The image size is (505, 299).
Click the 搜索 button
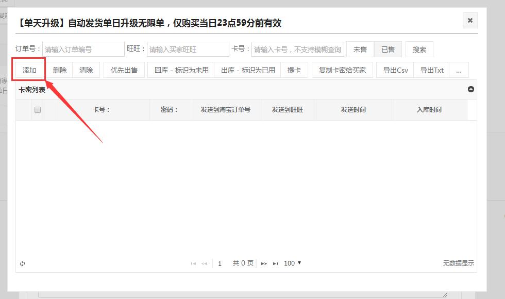coord(419,49)
